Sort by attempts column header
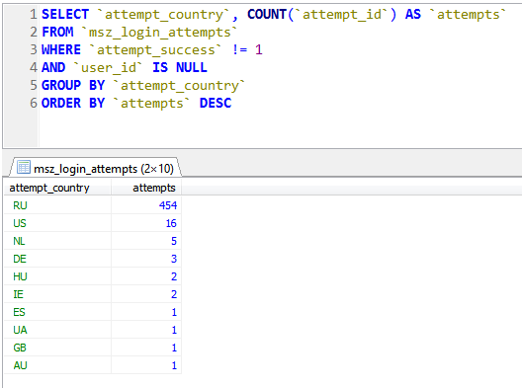Viewport: 522px width, 388px height. point(146,188)
